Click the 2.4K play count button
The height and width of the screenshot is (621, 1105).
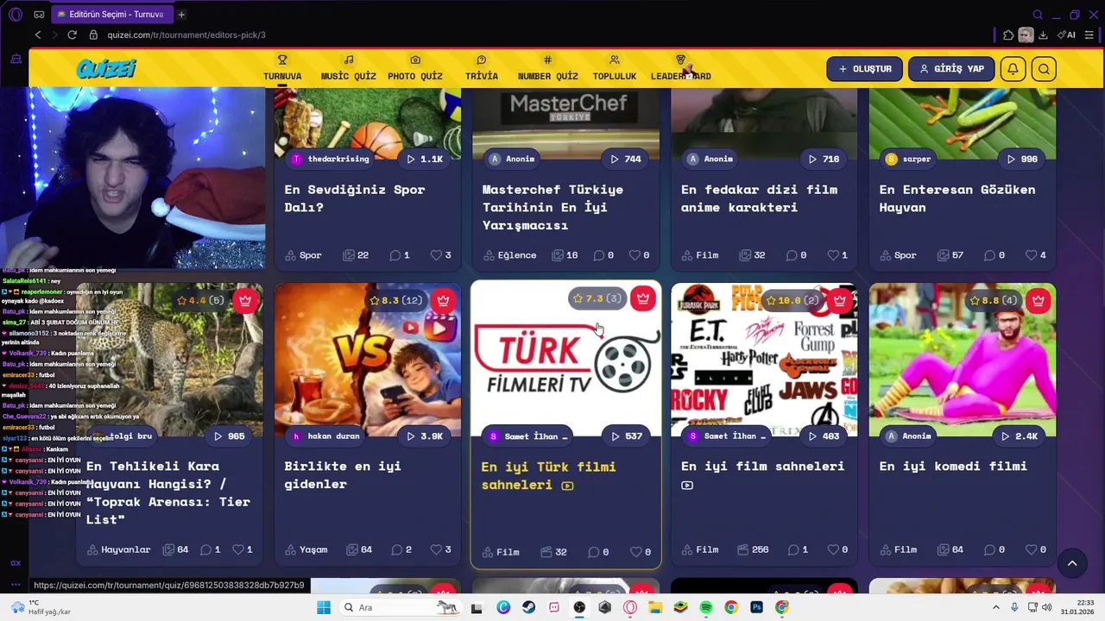(1020, 436)
